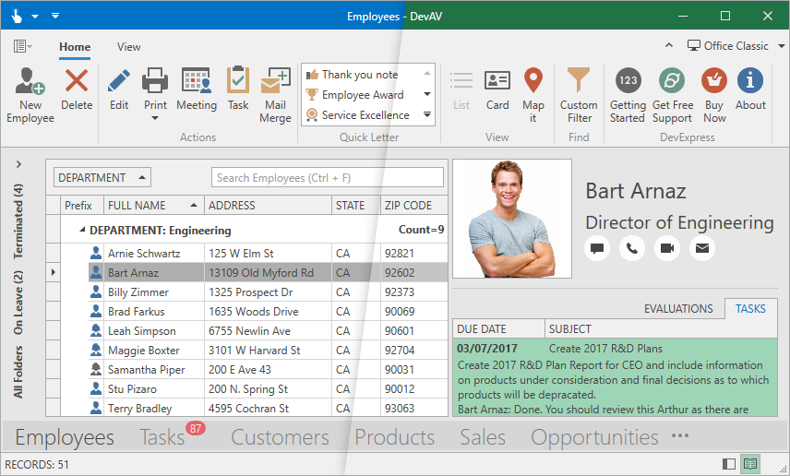
Task: Open the Custom Filter funnel
Action: click(x=579, y=81)
